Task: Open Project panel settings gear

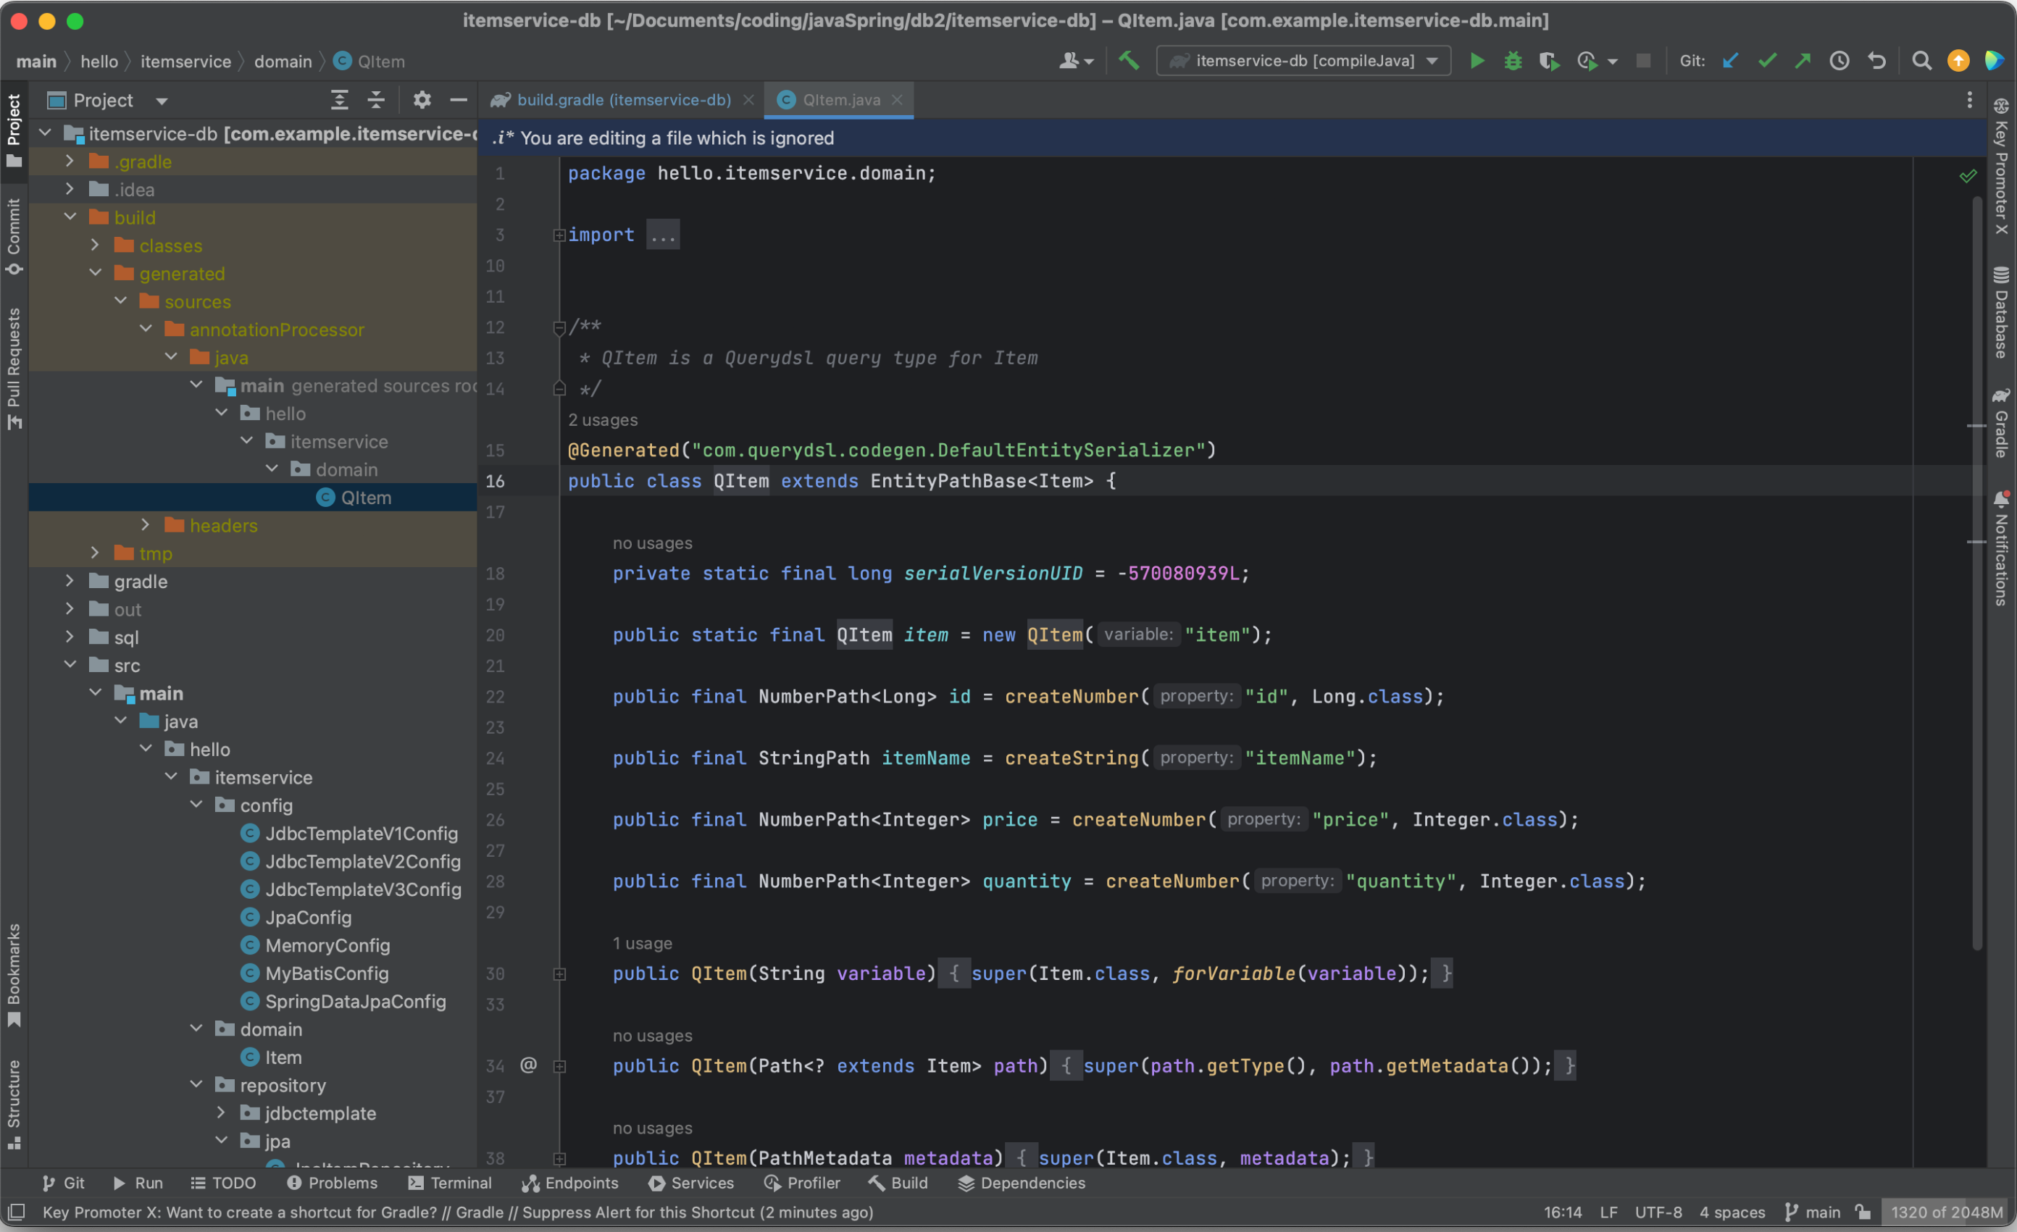Action: (422, 100)
